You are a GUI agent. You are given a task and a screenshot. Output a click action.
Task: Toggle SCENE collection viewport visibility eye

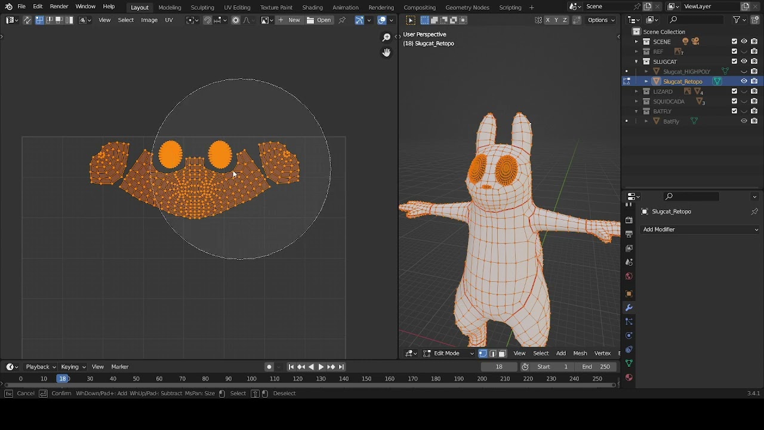(x=744, y=41)
